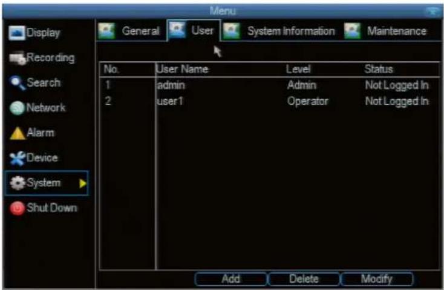This screenshot has width=444, height=290.
Task: Click the Admin level cell
Action: pyautogui.click(x=302, y=85)
